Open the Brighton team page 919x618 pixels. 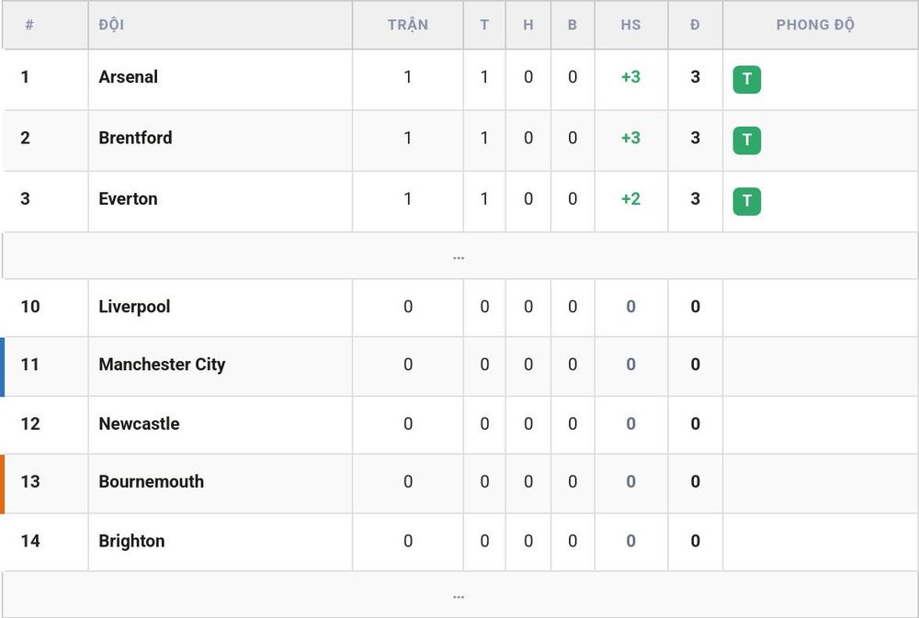131,541
